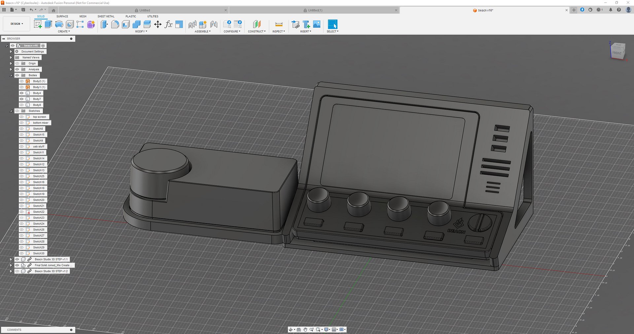Switch to the SHEET METAL tab
634x334 pixels.
tap(106, 16)
